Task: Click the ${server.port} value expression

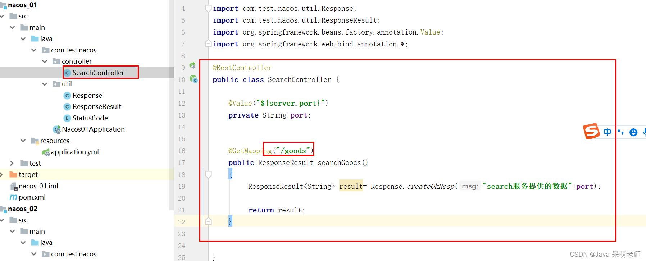Action: [x=290, y=103]
